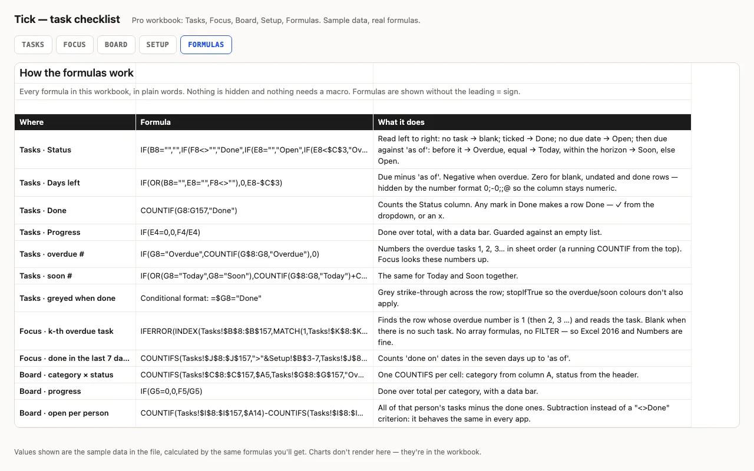754x471 pixels.
Task: Click the formula COUNTIF(G8:G157,"Done")
Action: [254, 210]
